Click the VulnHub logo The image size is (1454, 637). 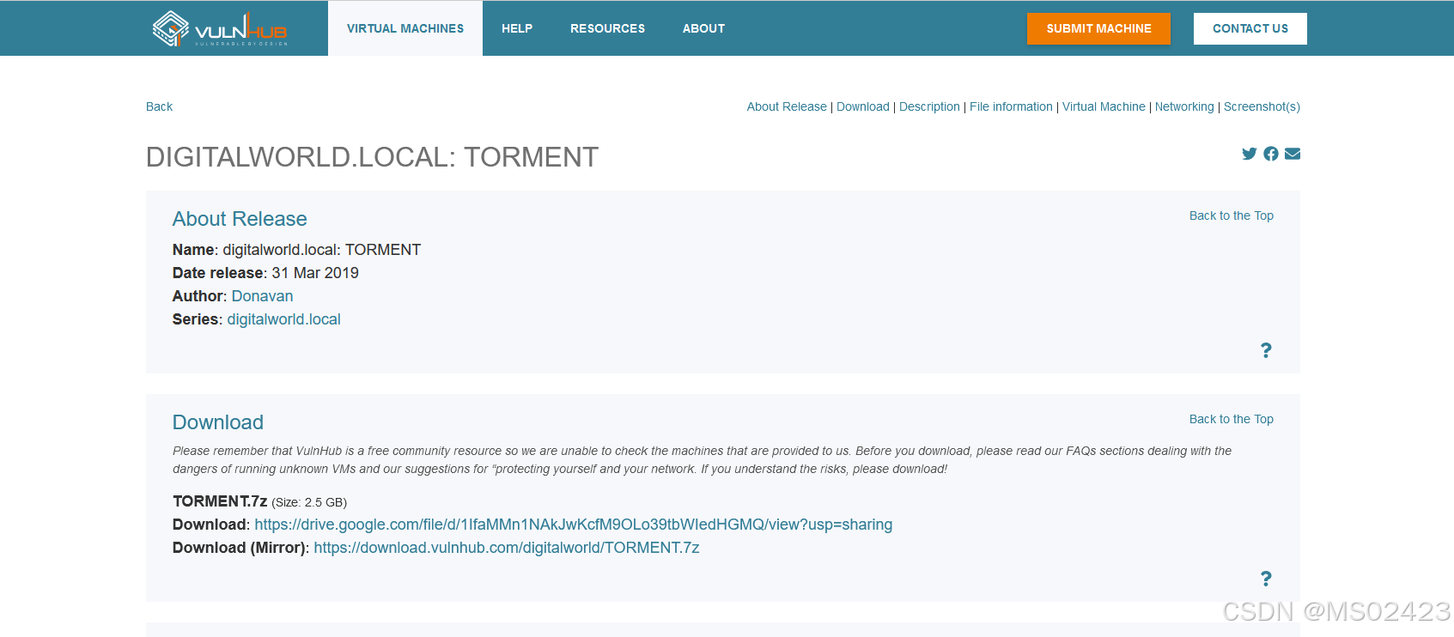220,28
